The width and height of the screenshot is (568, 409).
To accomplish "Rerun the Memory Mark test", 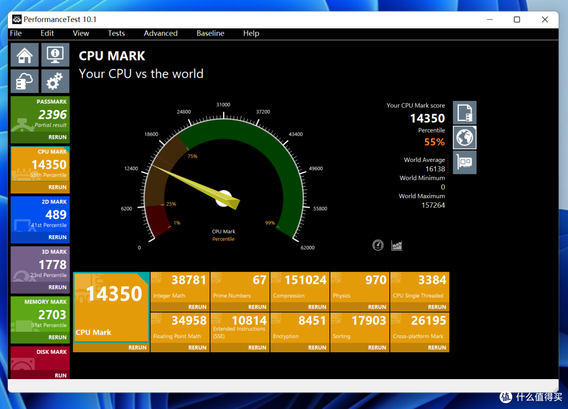I will tap(57, 337).
